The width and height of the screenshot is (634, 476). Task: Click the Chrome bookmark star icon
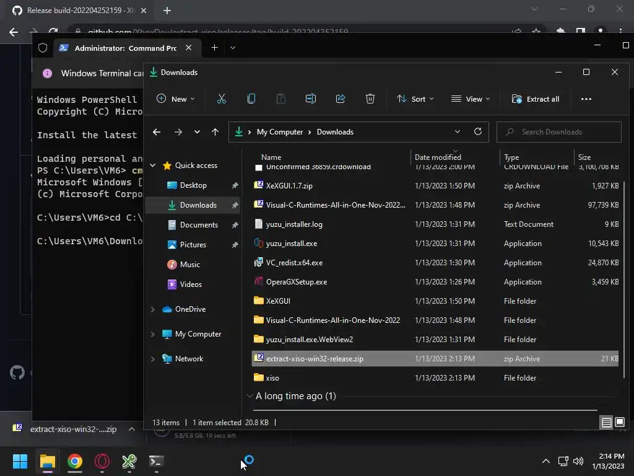click(536, 32)
